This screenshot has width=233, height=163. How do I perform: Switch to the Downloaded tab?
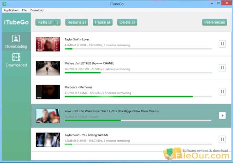(x=16, y=60)
